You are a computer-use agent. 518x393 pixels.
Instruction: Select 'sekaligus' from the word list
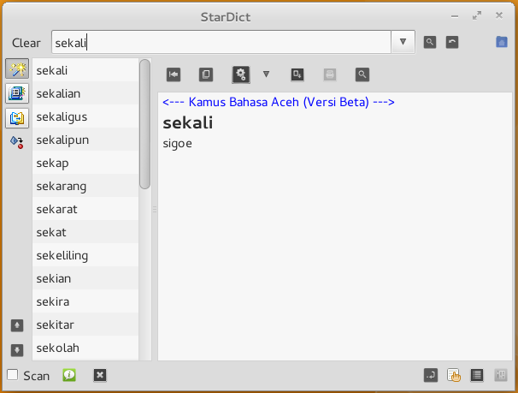pyautogui.click(x=62, y=116)
